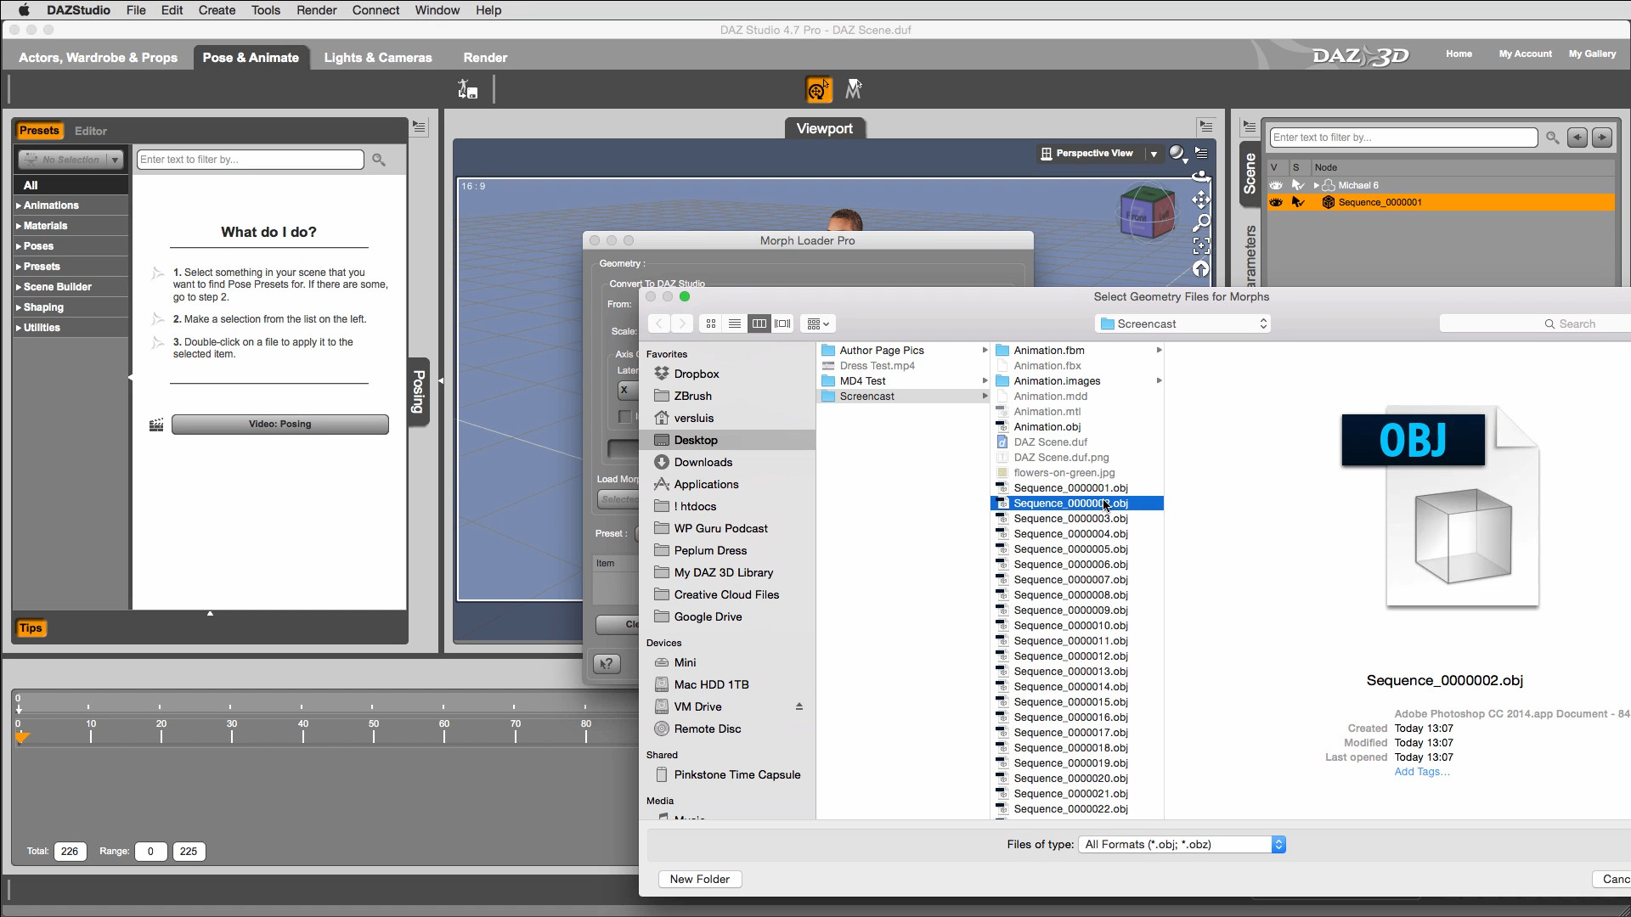Switch file dialog to cover flow view
The image size is (1631, 917).
783,323
